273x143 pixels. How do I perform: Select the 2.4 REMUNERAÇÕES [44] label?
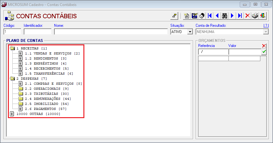[48, 99]
